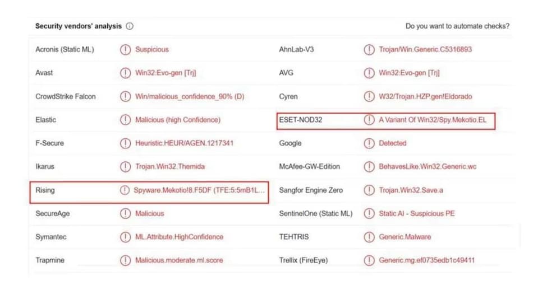This screenshot has height=299, width=533.
Task: Click the alert icon next to Acronis Suspicious
Action: (x=125, y=49)
